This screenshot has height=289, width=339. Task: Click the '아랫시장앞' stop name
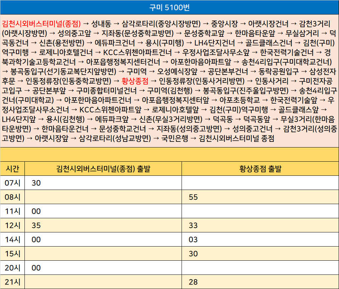pos(51,139)
